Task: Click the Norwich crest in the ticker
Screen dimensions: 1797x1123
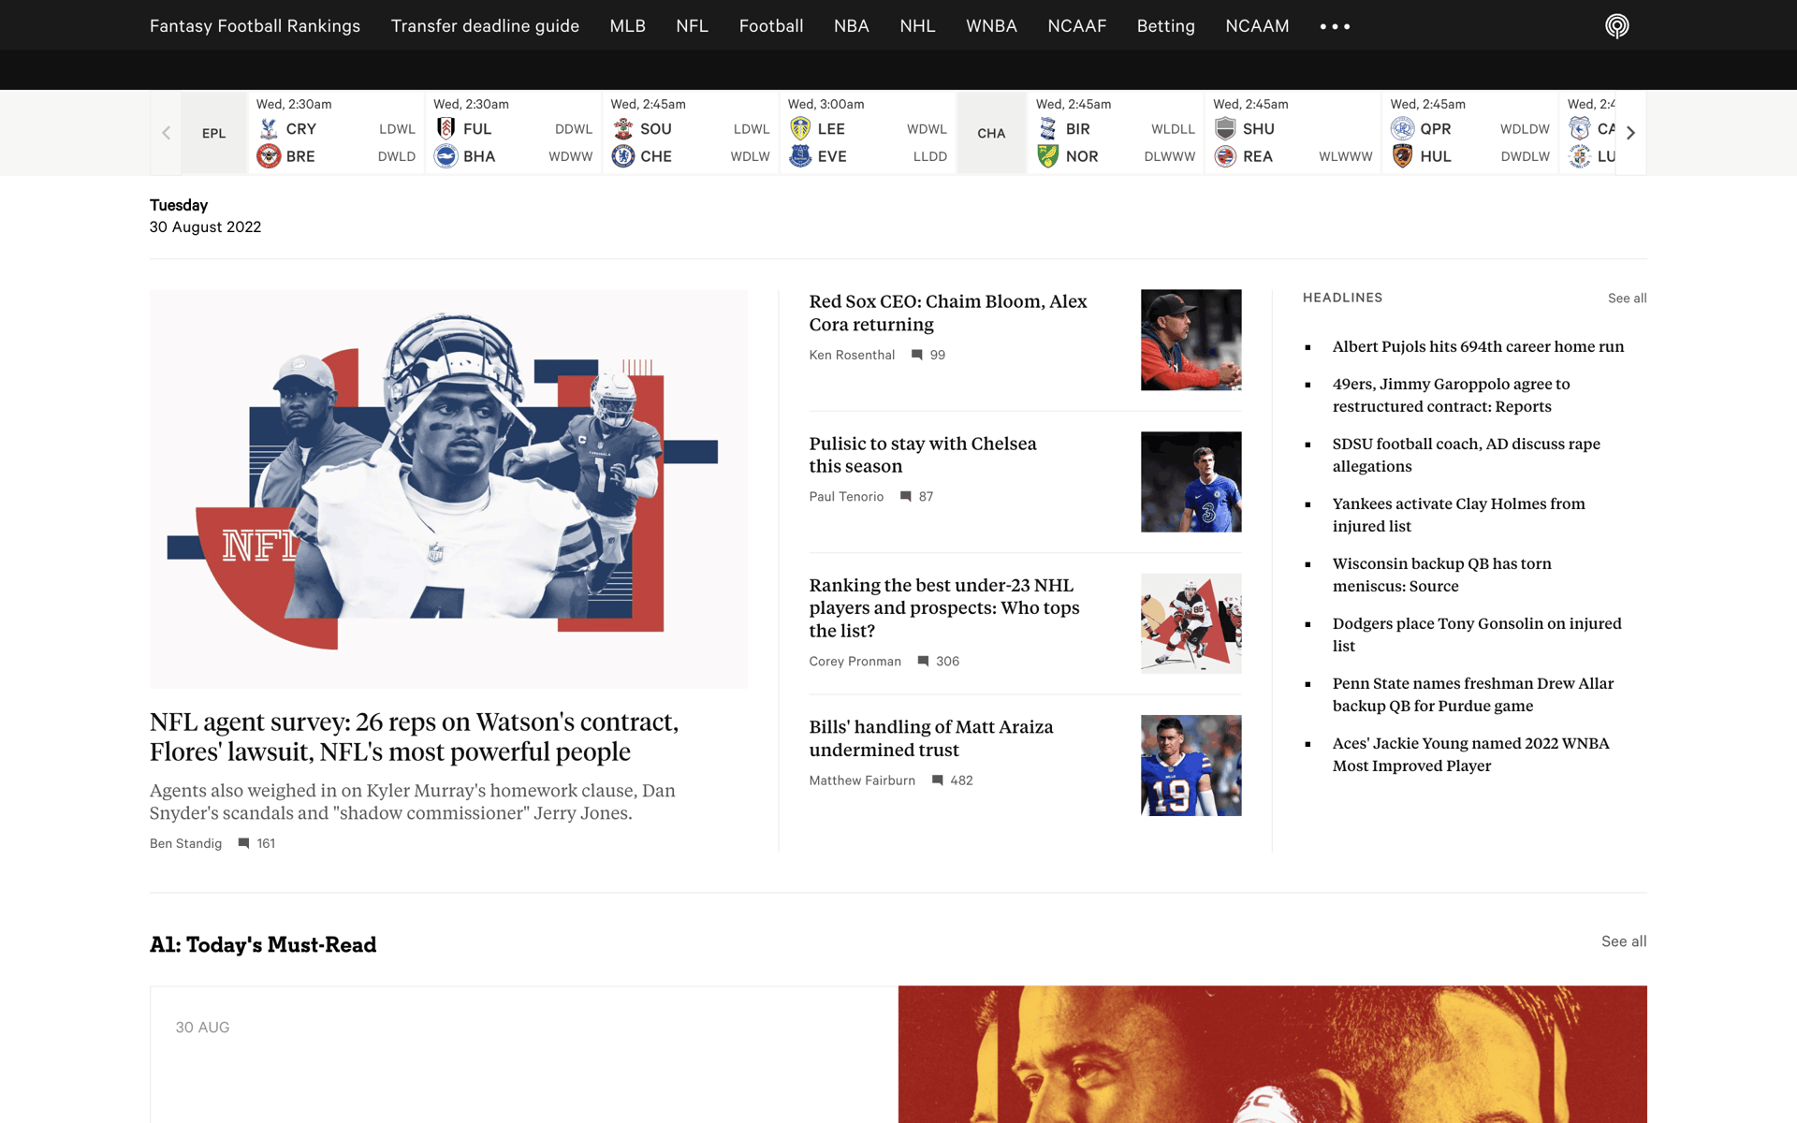Action: [x=1048, y=156]
